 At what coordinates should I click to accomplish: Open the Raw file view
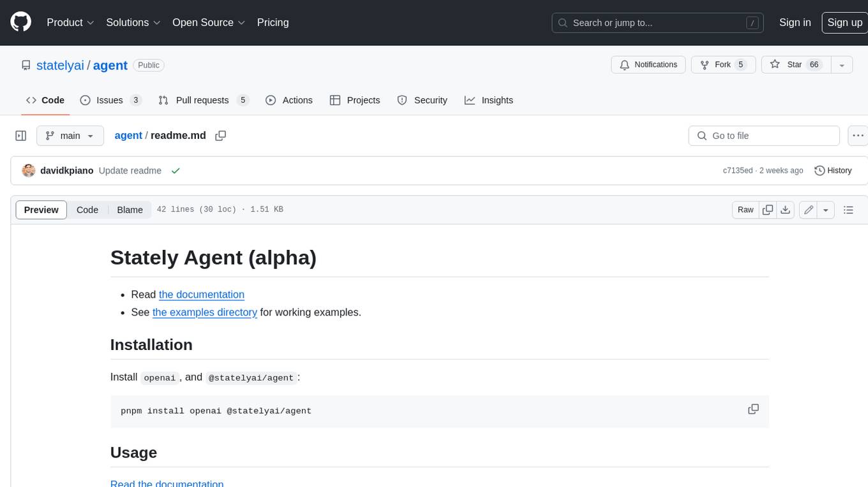(745, 210)
